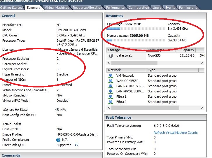
Task: Click Refresh Virtual Machine Counts link
Action: pos(176,133)
